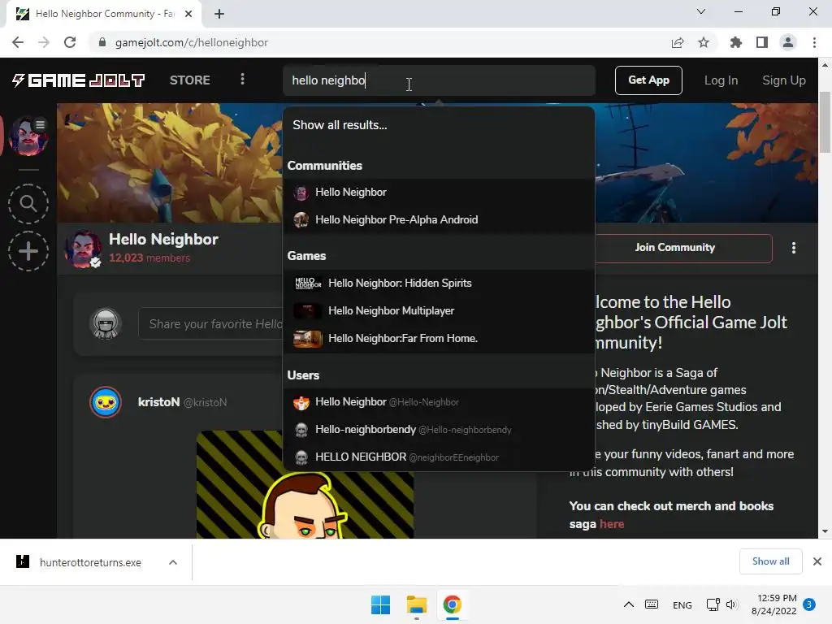Open the header more-options dots next to STORE
The image size is (832, 624).
click(x=242, y=80)
